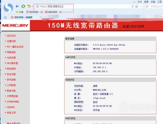Open 收藏 menu at top right
Image resolution: width=163 pixels, height=124 pixels.
coord(153,2)
